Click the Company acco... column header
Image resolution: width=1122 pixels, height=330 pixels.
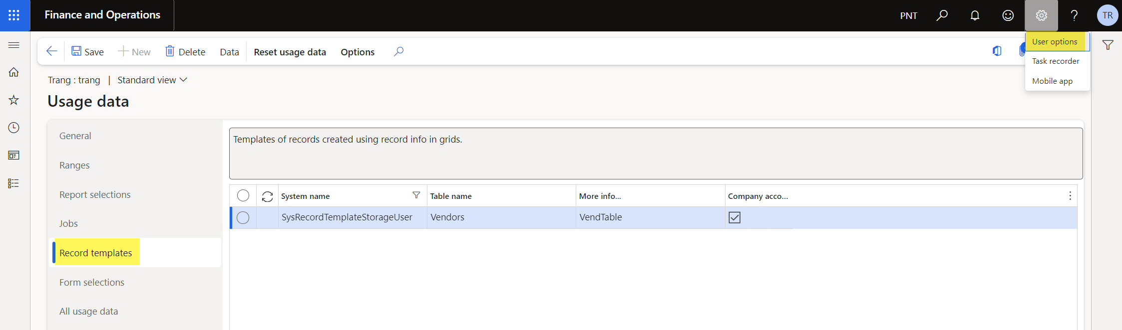click(758, 196)
